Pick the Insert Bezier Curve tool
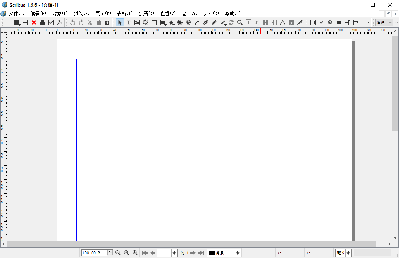This screenshot has height=258, width=399. 205,22
